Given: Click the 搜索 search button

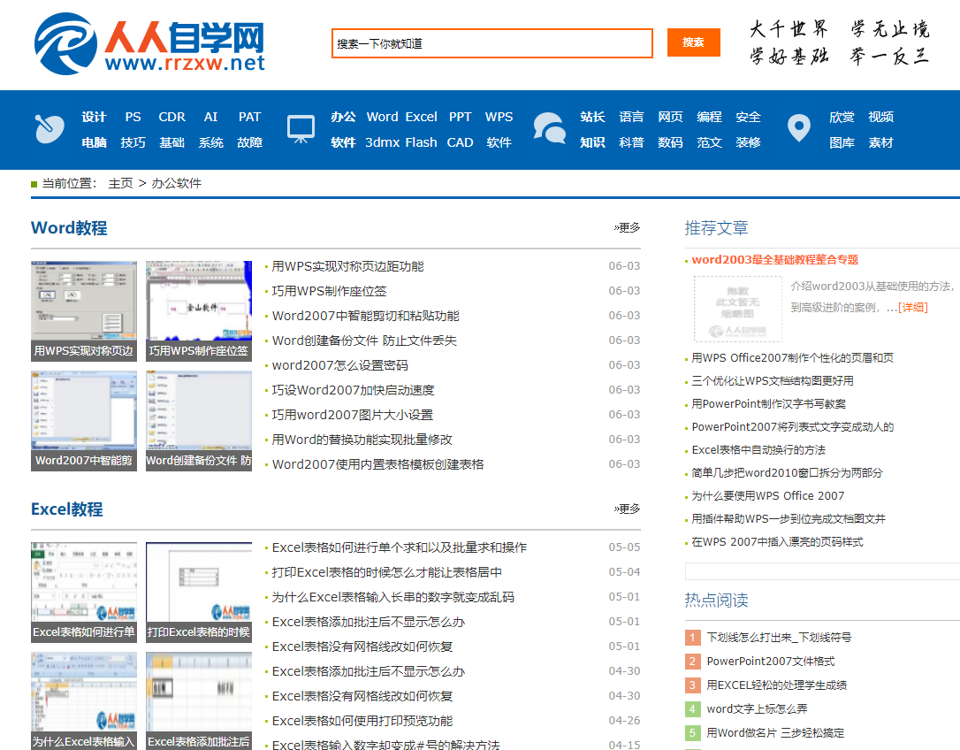Looking at the screenshot, I should click(x=694, y=42).
